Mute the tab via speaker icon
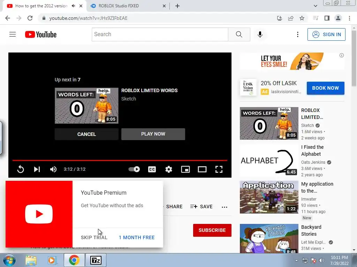The width and height of the screenshot is (357, 267). 73,6
